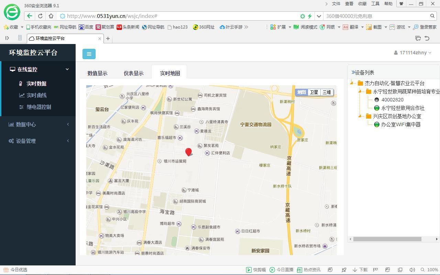This screenshot has width=440, height=275.
Task: Open the 头条新闻 bookmark
Action: (128, 27)
